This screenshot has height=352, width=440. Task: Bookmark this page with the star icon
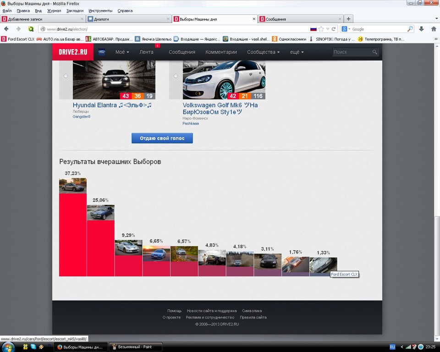pos(321,29)
